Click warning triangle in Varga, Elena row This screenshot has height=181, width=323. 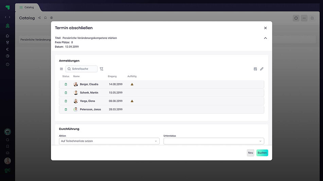[132, 101]
